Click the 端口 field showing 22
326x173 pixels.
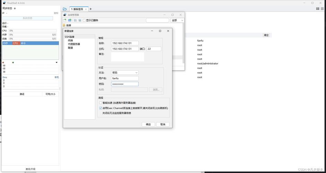tap(154, 49)
